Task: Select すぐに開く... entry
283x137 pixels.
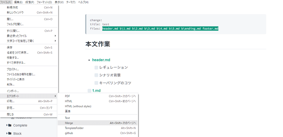Action: (29, 31)
